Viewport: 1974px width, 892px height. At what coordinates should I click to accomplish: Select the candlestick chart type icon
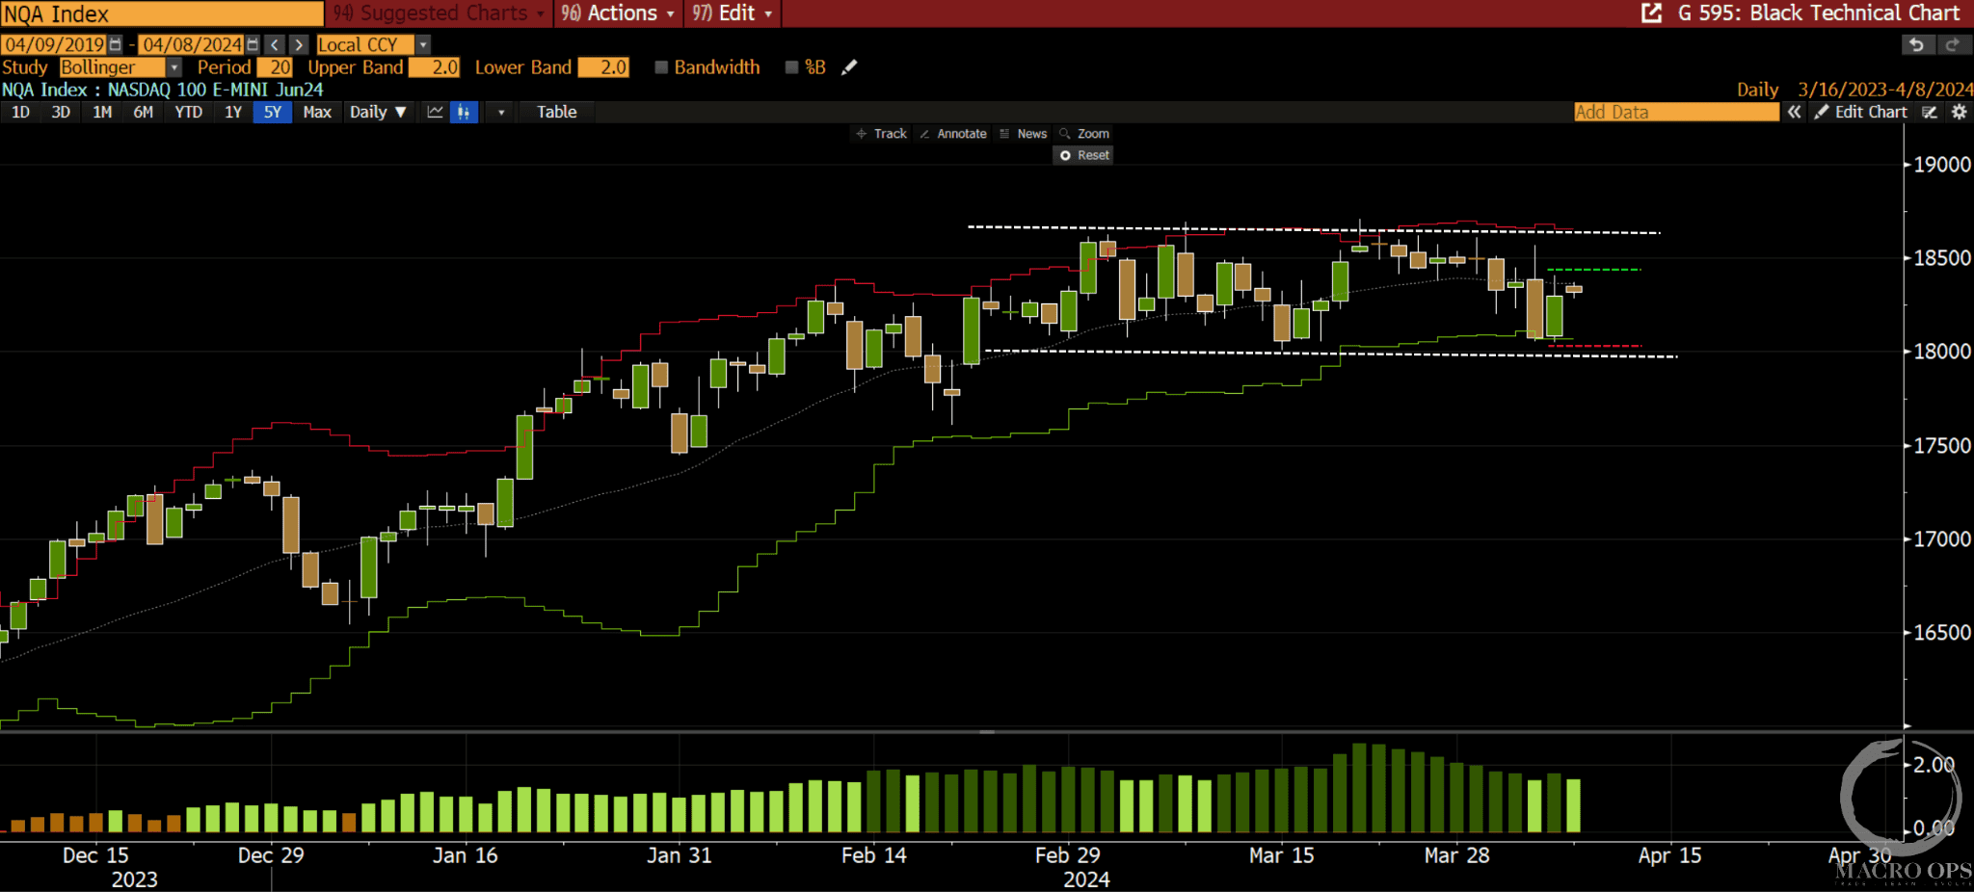[x=464, y=112]
